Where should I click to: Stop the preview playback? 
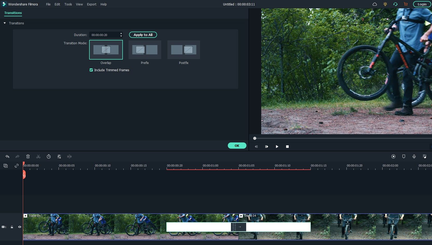point(287,147)
